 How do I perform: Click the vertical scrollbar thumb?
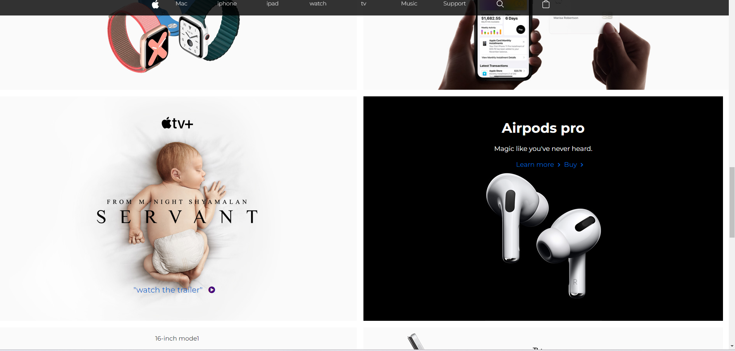[732, 202]
